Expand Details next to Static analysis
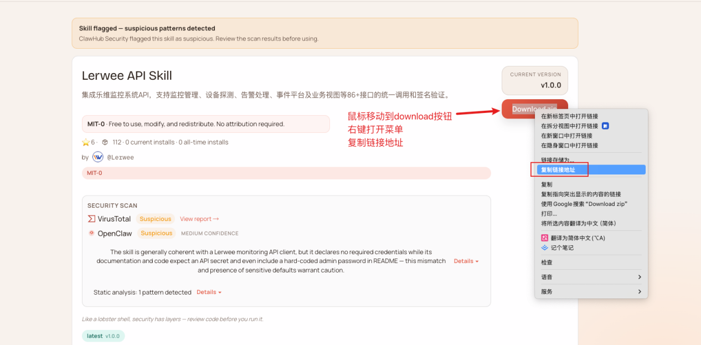Image resolution: width=701 pixels, height=345 pixels. pos(209,292)
